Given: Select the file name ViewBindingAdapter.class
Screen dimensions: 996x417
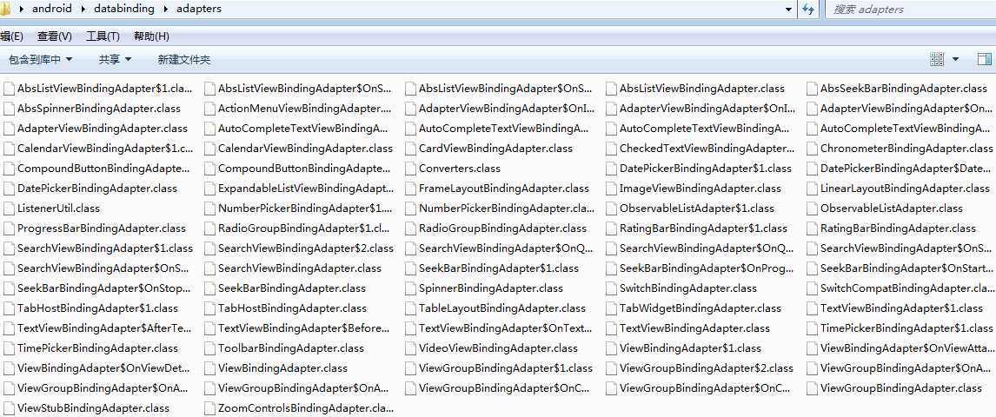Looking at the screenshot, I should (x=282, y=368).
